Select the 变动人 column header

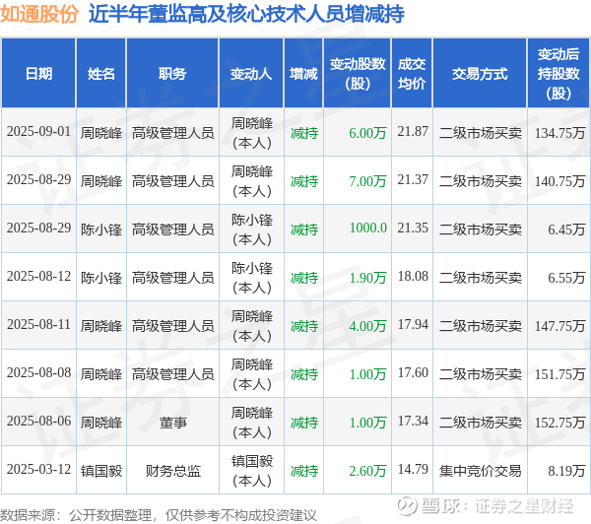click(x=251, y=73)
